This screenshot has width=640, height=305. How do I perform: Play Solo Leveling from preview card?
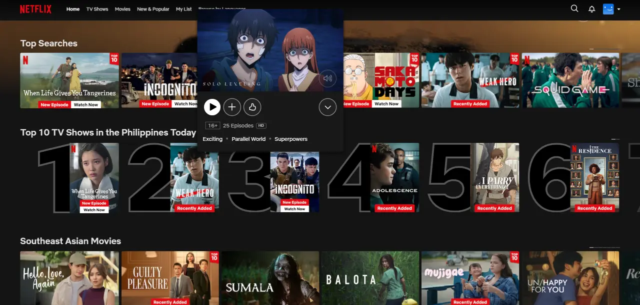click(x=212, y=107)
